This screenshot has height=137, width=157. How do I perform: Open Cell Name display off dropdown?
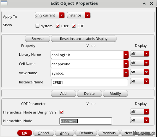coord(140,63)
